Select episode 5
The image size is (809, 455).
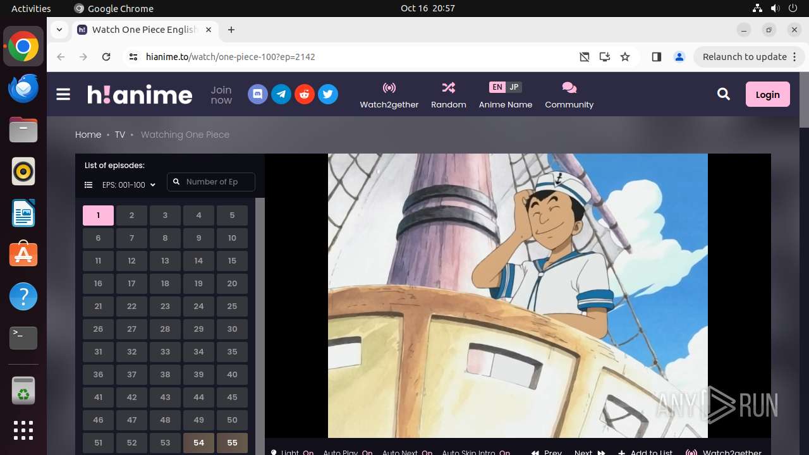click(x=232, y=215)
